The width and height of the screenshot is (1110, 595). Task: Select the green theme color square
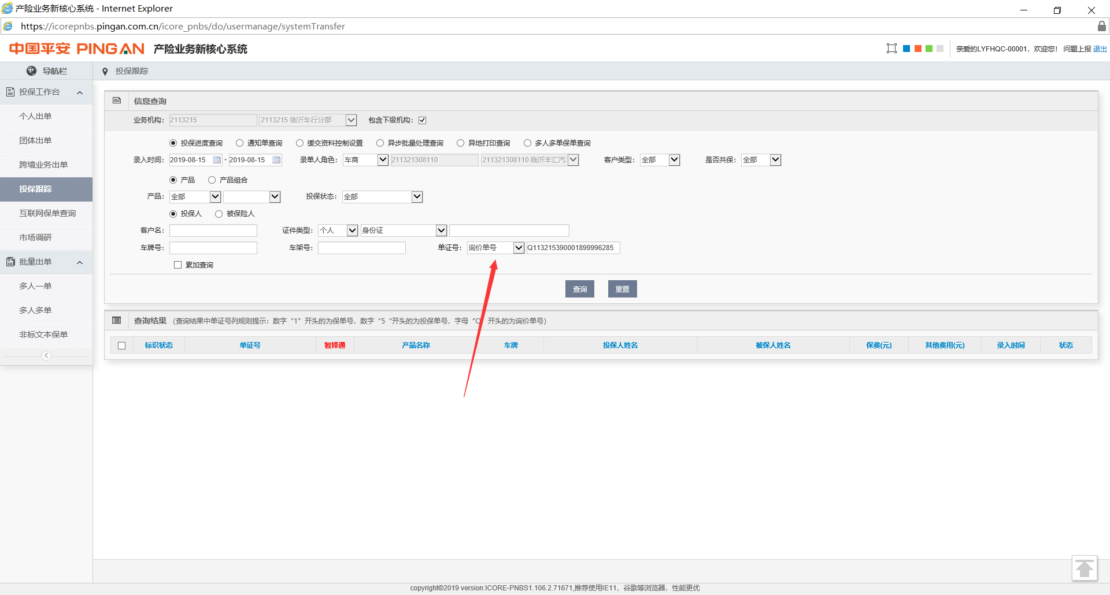tap(929, 49)
